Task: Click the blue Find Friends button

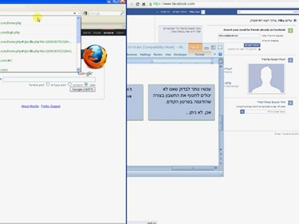Action: (x=252, y=45)
